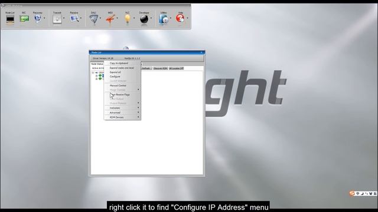Image resolution: width=378 pixels, height=212 pixels.
Task: Open the MIDI dropdown arrow
Action: 117,18
